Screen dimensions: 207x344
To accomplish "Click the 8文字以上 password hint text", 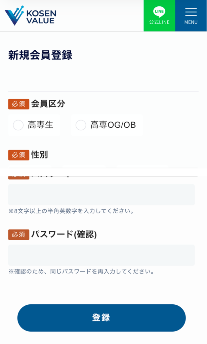I will coord(71,211).
